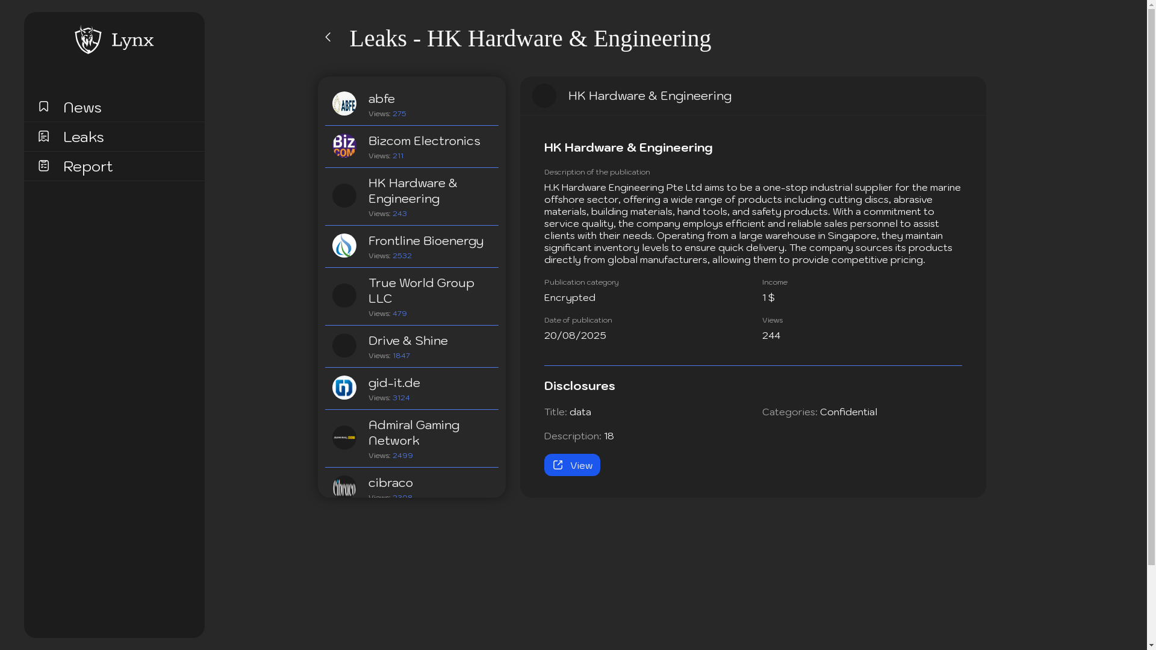1156x650 pixels.
Task: Click the abfe company logo
Action: tap(344, 104)
